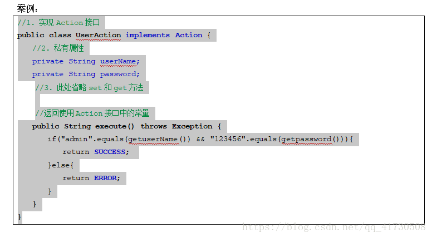Click the line 'return SUCCESS;'

[96, 152]
